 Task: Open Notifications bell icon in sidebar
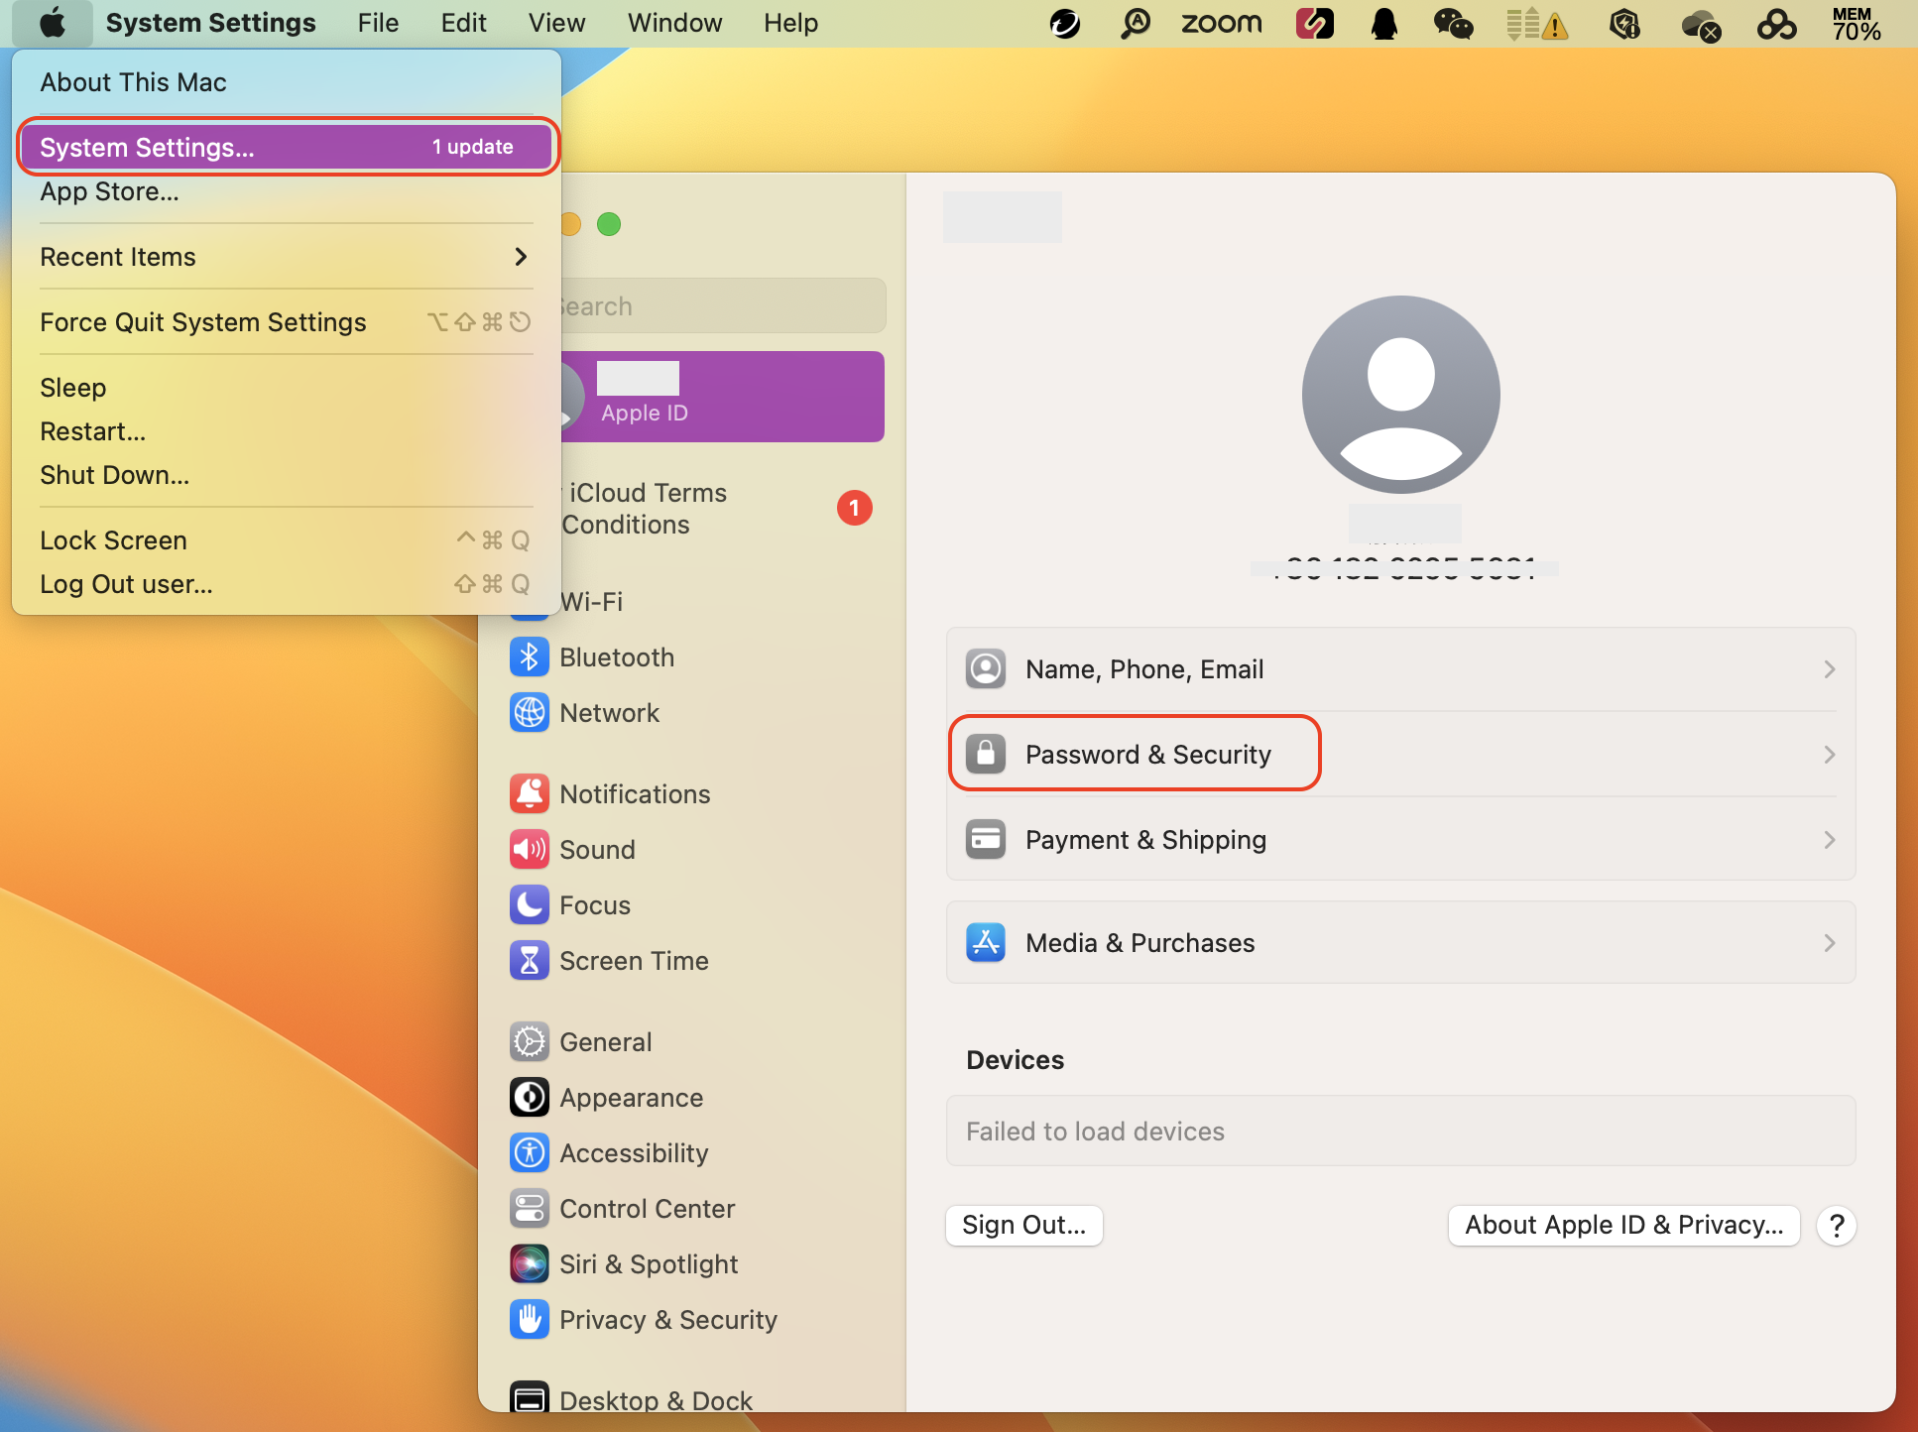[529, 793]
